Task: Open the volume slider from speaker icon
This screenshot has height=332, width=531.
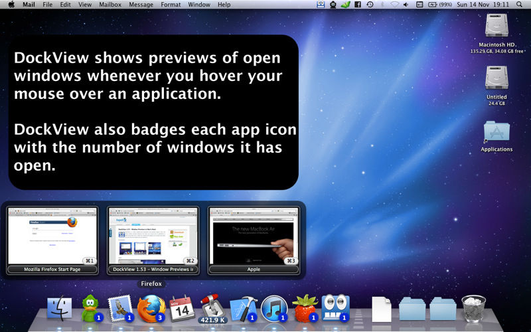Action: tap(406, 5)
